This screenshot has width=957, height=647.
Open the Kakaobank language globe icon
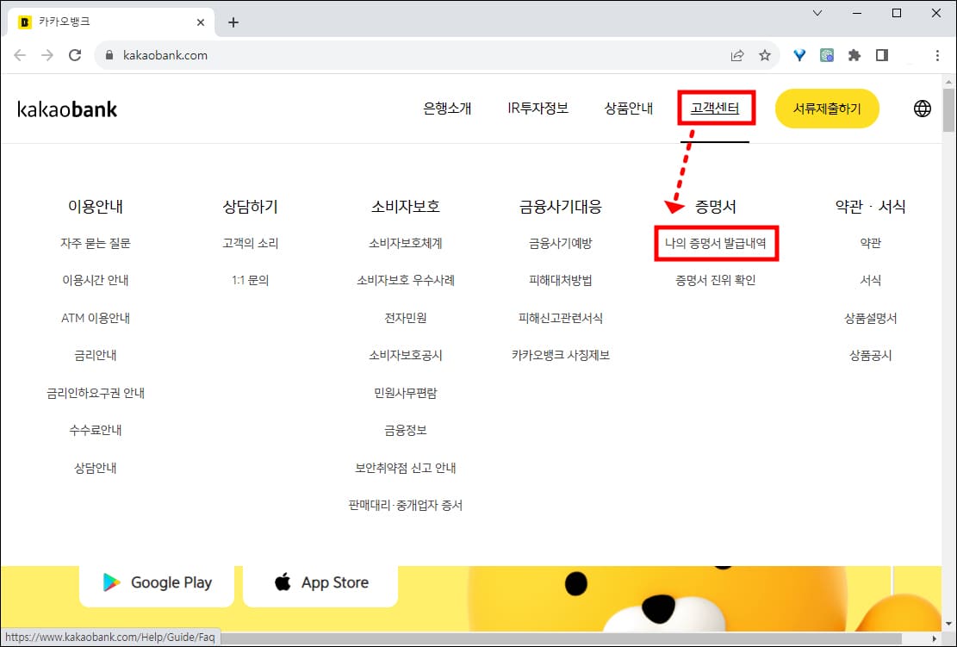point(922,109)
